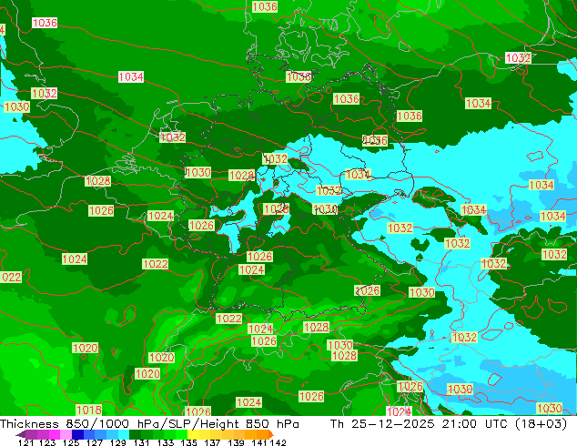Click legend value 121

point(26,442)
